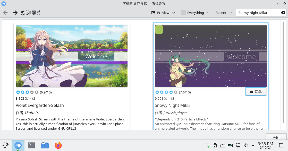Open the Preview view mode dropdown
The width and height of the screenshot is (288, 151).
coord(163,13)
